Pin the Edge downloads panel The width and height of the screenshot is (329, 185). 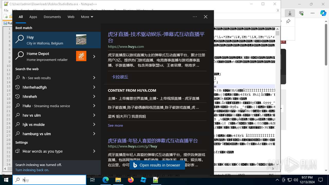coord(288,21)
